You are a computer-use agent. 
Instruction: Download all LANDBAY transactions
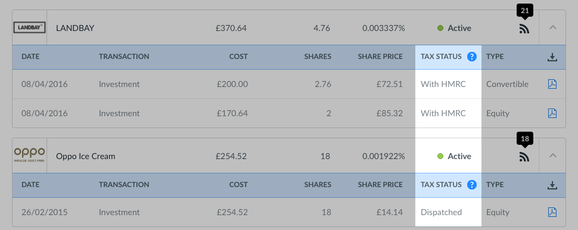(552, 57)
